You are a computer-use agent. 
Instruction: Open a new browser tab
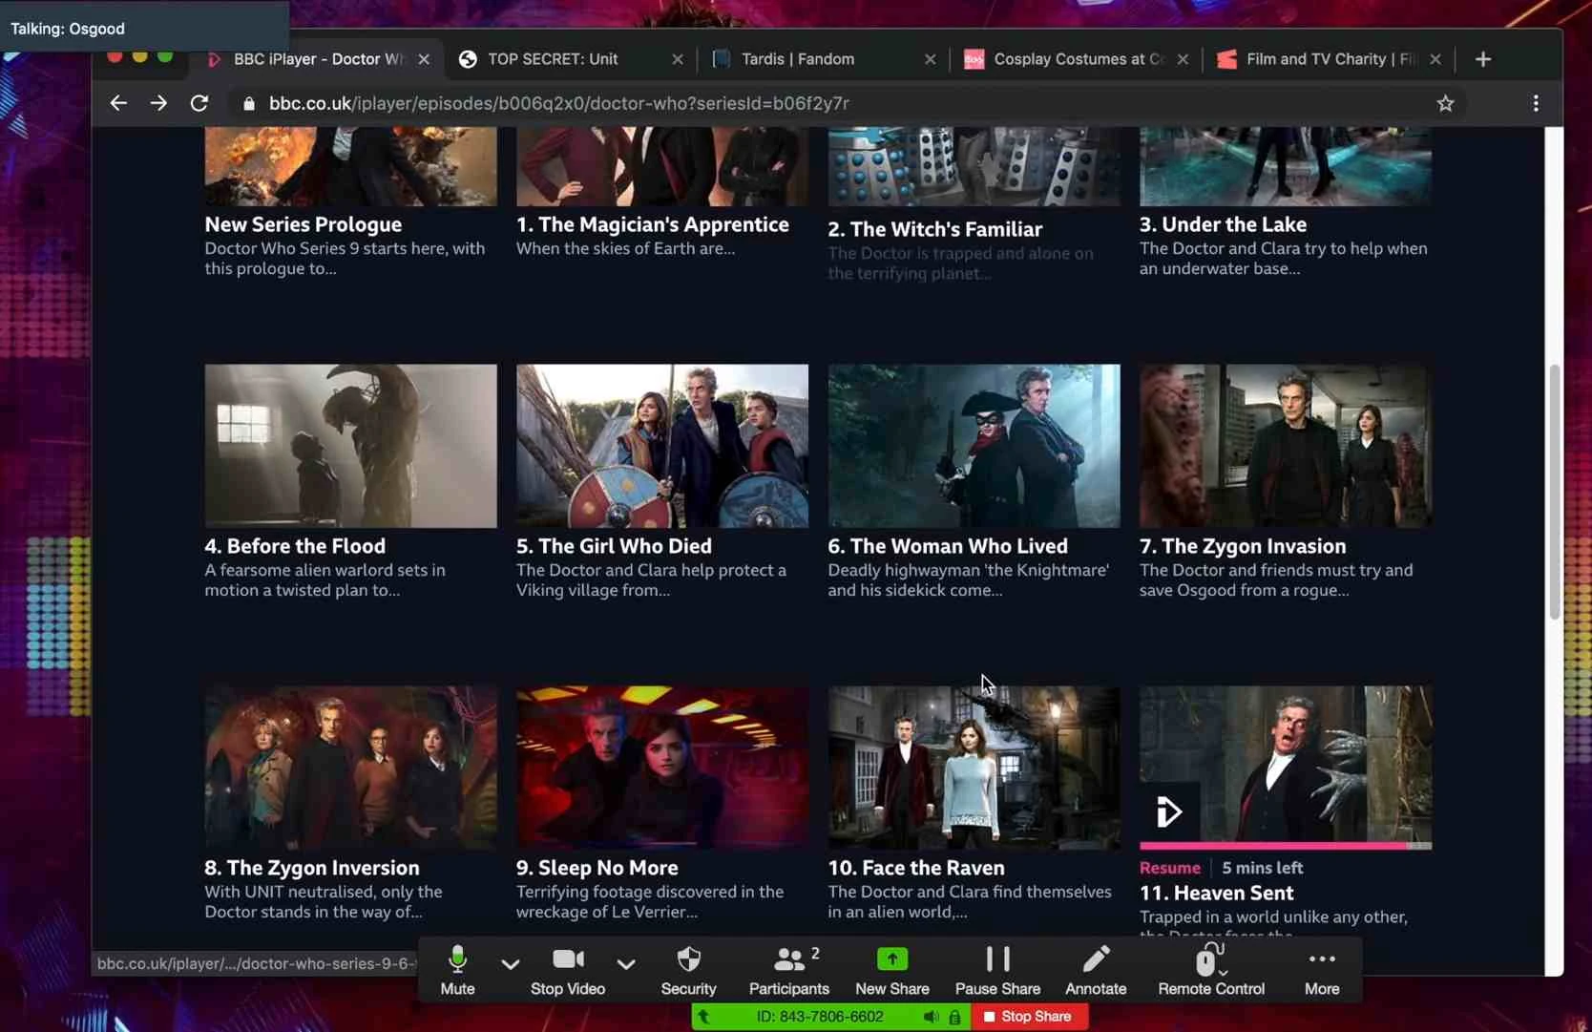pos(1483,59)
